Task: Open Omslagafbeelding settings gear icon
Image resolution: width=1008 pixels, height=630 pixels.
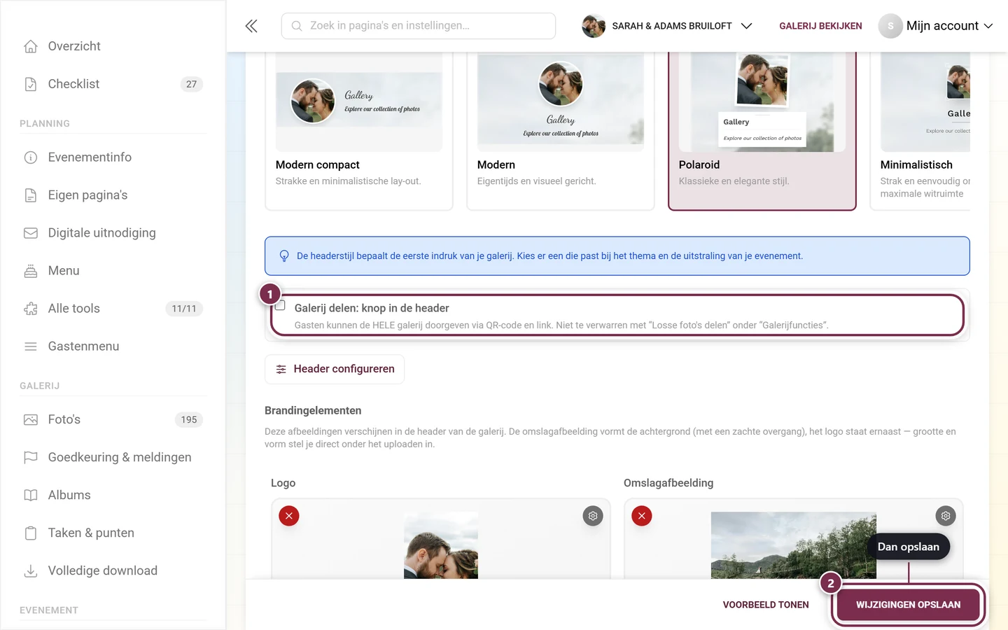Action: tap(946, 516)
